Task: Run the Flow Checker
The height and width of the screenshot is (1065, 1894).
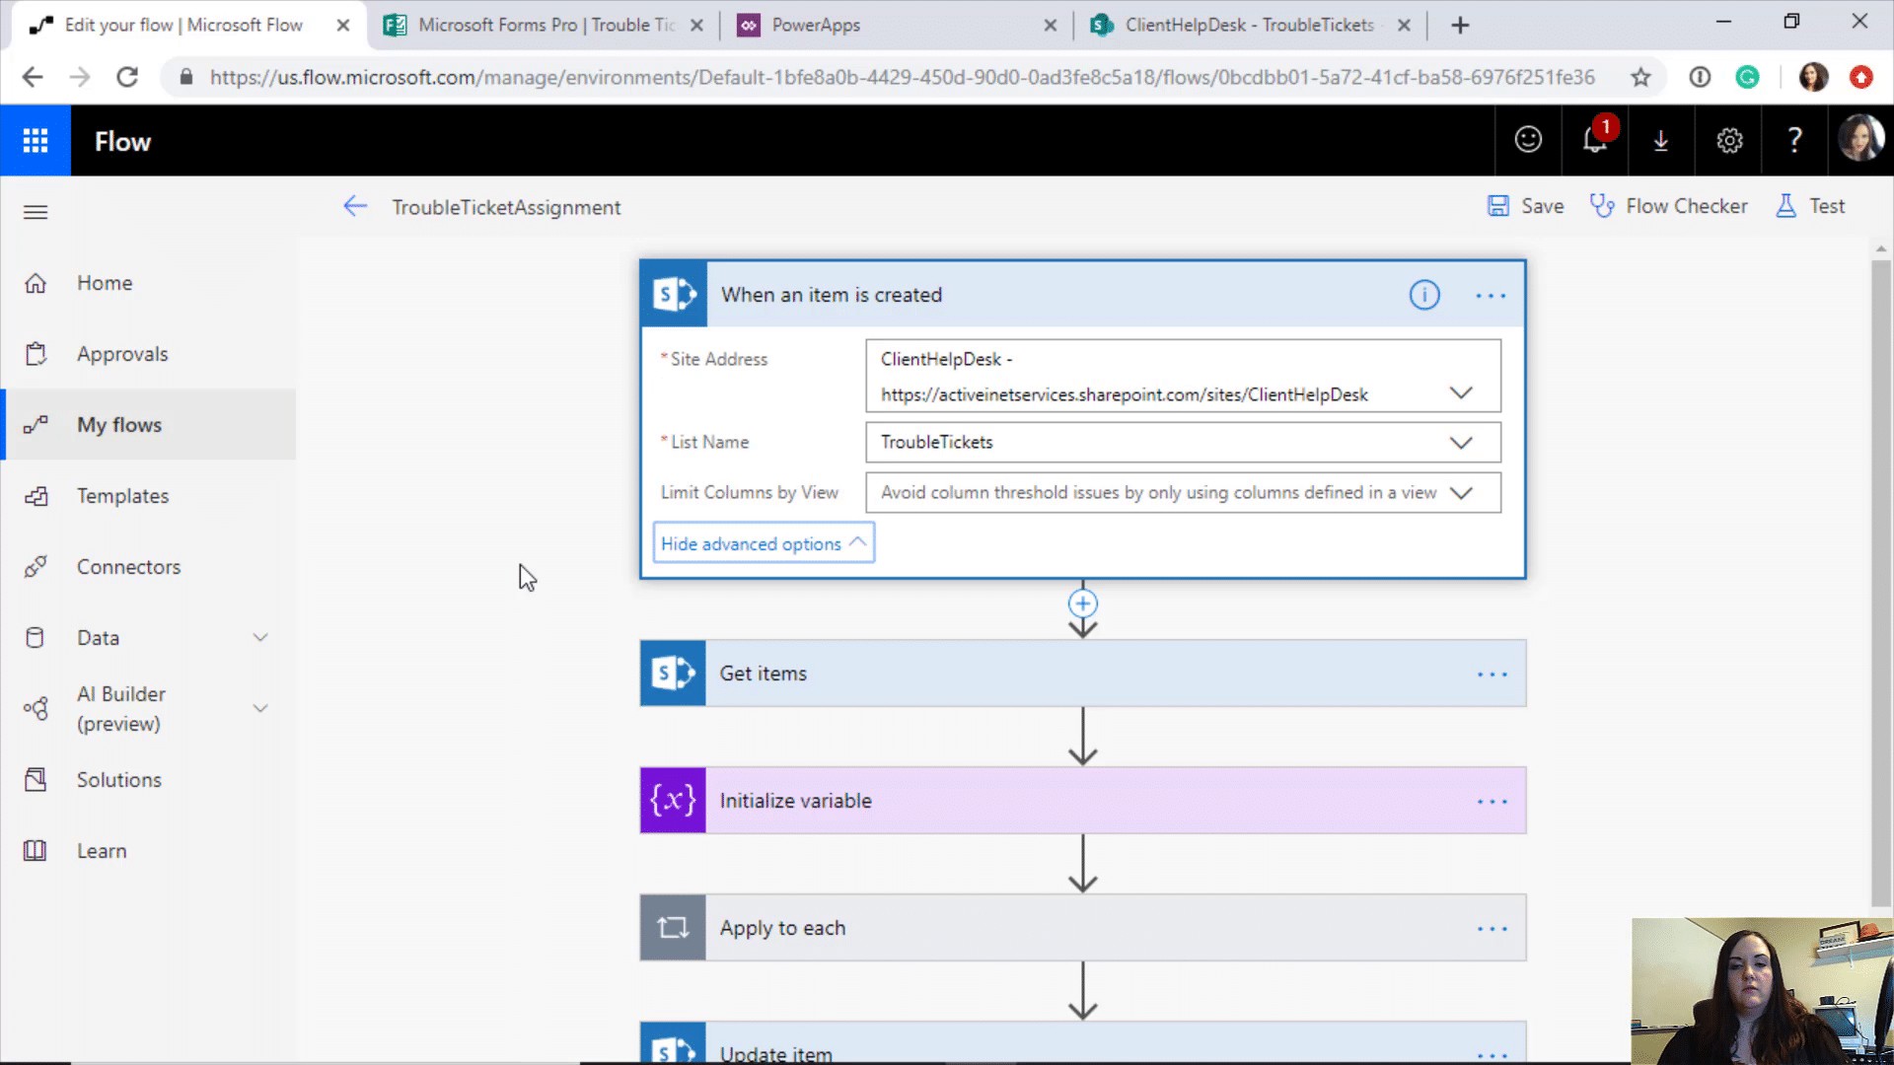Action: point(1668,206)
